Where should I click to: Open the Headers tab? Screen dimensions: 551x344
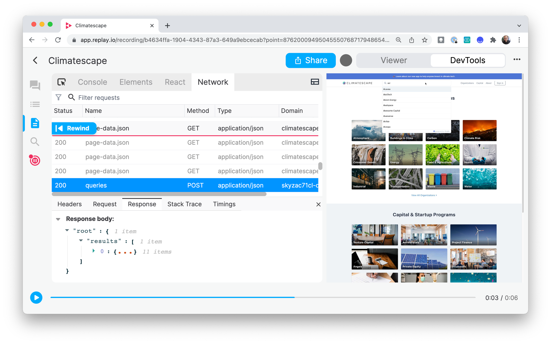pos(69,204)
